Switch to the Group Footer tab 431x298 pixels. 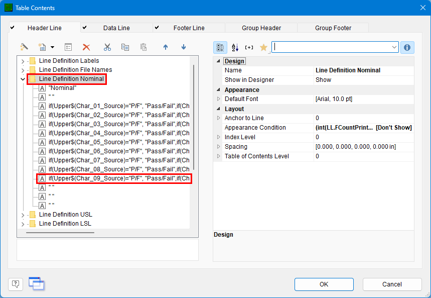pos(333,28)
